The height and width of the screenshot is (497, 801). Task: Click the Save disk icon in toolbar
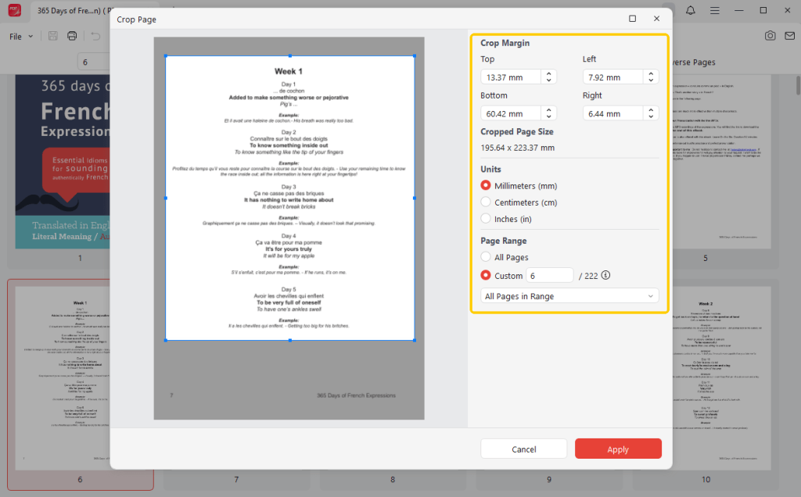[x=52, y=36]
